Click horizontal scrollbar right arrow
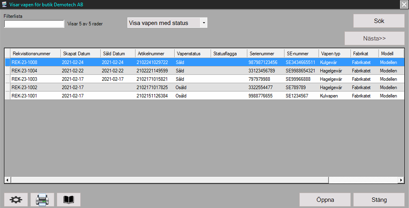 (401, 180)
